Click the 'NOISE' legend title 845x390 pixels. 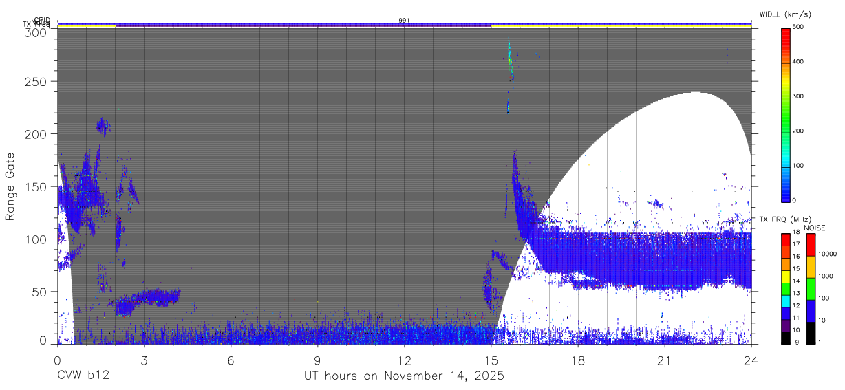click(x=815, y=228)
